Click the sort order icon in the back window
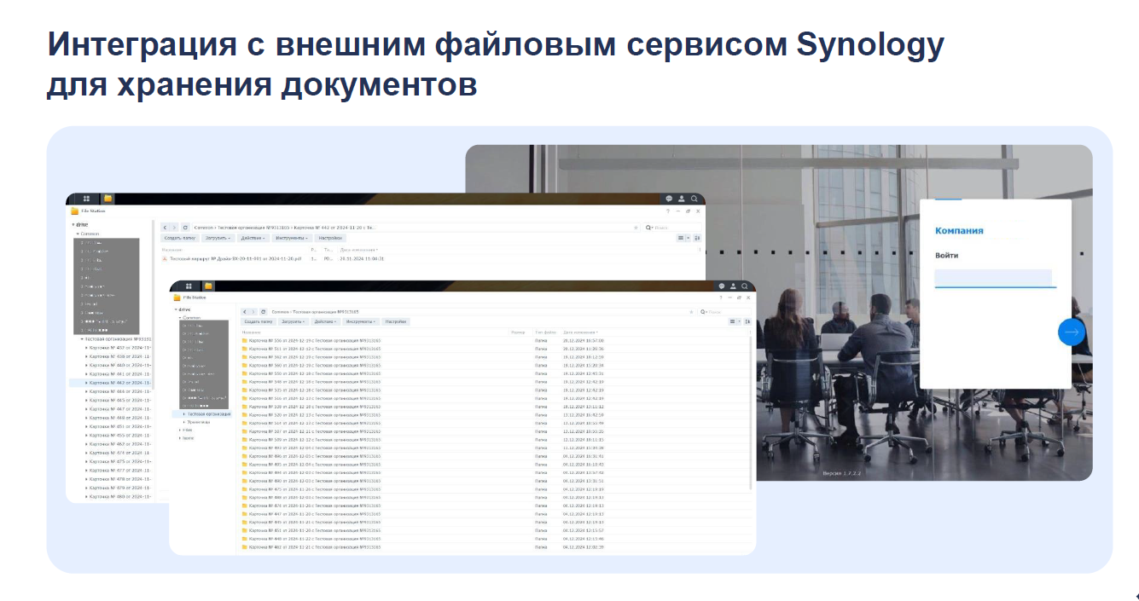 [697, 238]
